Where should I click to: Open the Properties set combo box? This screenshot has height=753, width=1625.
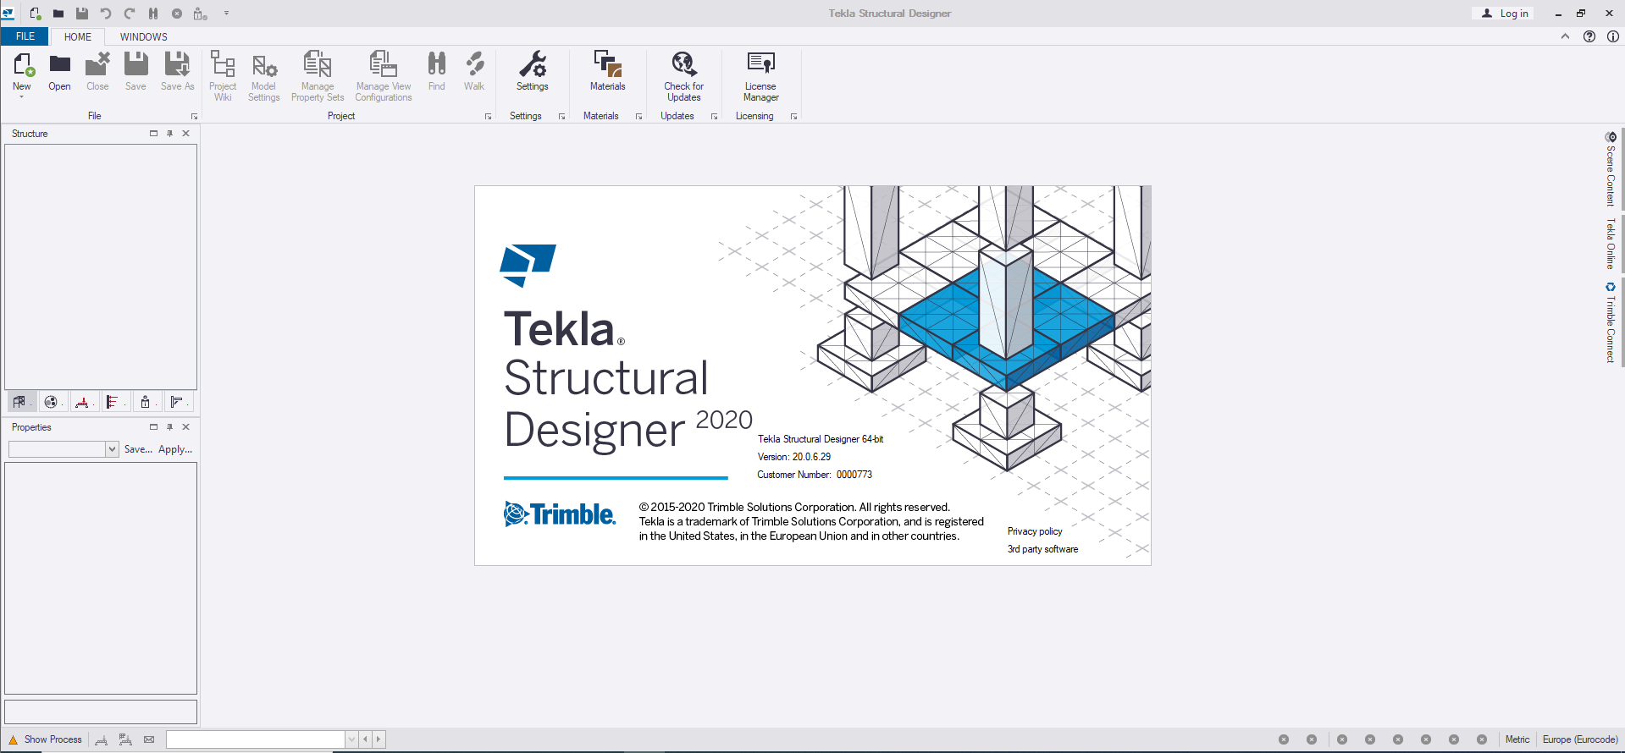pyautogui.click(x=64, y=449)
